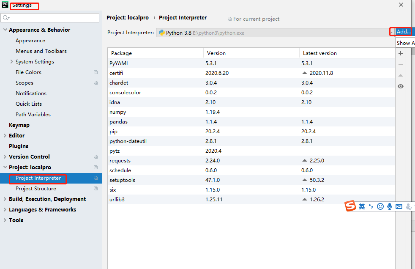Screen dimensions: 415x269
Task: Select the consolecolor package row
Action: (x=251, y=92)
